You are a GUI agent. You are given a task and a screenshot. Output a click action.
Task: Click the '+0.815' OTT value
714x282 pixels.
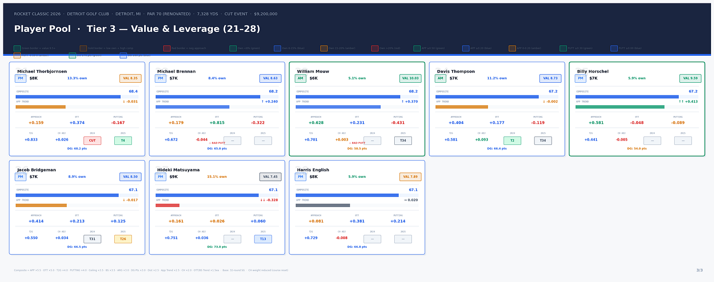[x=217, y=123]
